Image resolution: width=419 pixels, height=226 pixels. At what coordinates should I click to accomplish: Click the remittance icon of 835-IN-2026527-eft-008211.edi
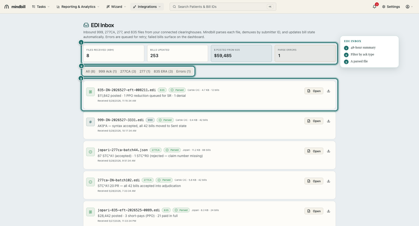[x=90, y=92]
